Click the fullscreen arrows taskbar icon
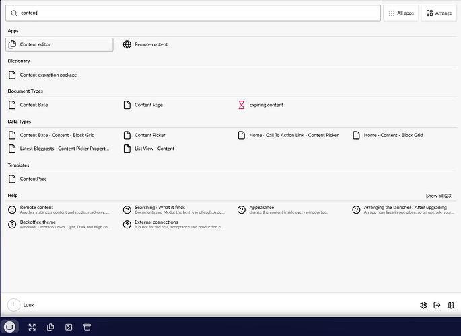The height and width of the screenshot is (336, 461). [x=32, y=327]
